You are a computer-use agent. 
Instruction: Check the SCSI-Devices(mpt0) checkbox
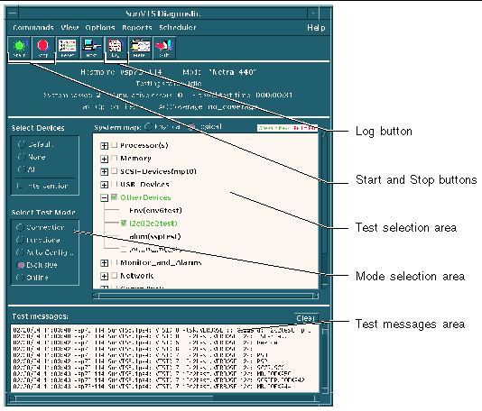pos(114,170)
